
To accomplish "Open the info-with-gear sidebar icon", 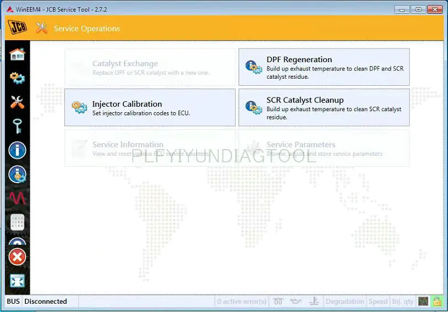I will 18,174.
